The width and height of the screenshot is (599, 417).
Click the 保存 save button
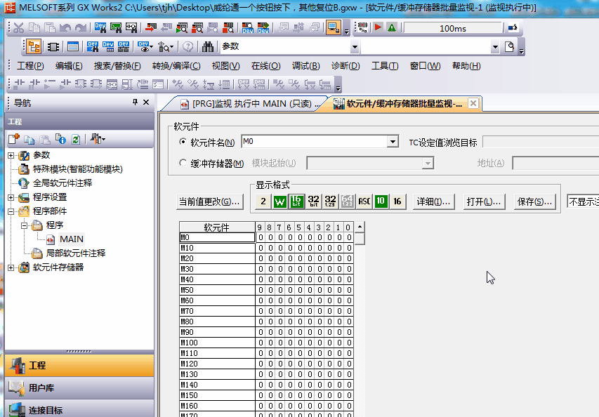pyautogui.click(x=534, y=201)
